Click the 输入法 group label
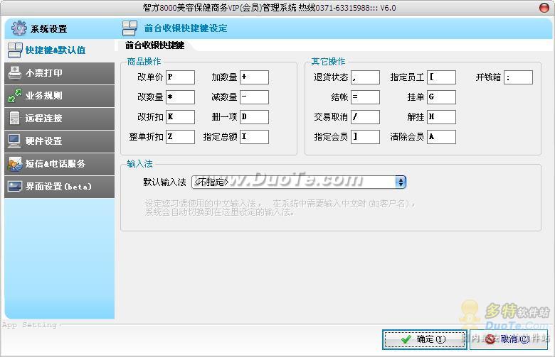 (x=139, y=164)
